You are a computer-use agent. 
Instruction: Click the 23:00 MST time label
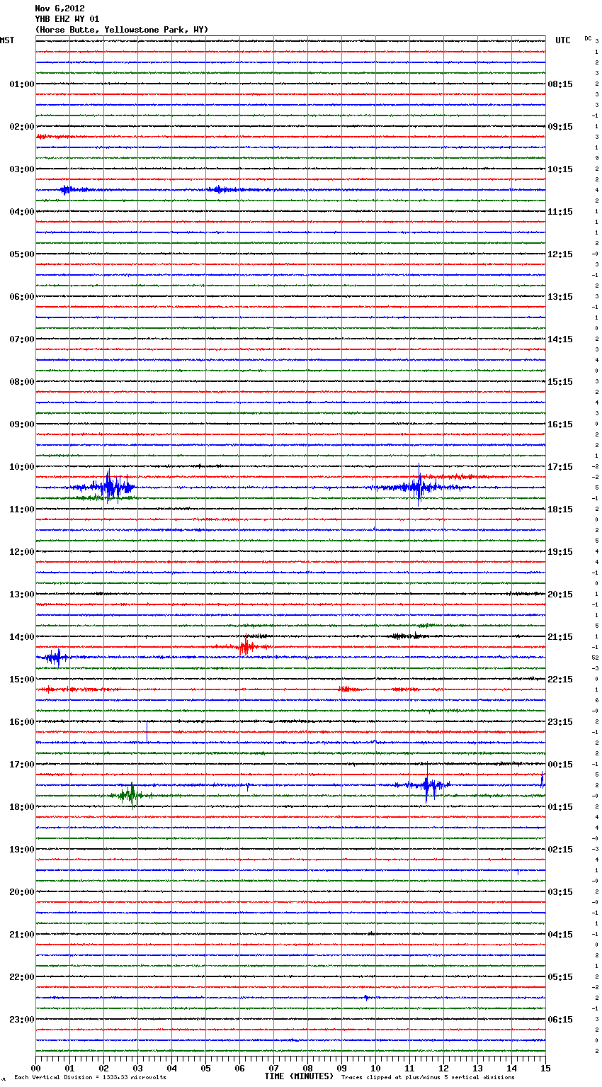(x=22, y=1020)
